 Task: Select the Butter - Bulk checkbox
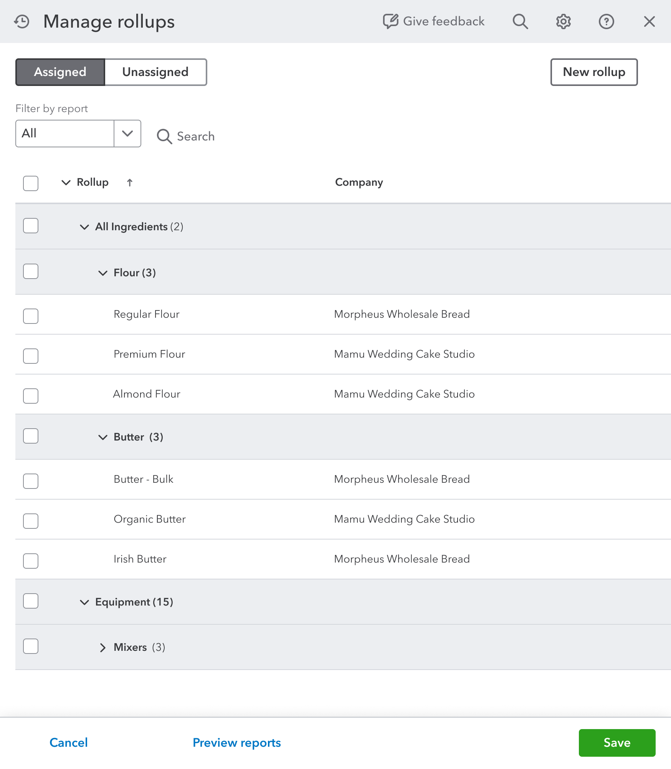click(31, 481)
